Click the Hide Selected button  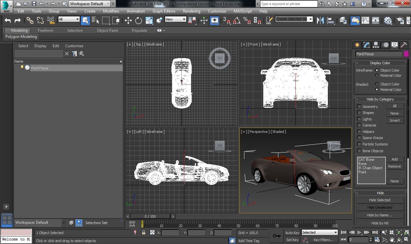pyautogui.click(x=380, y=200)
